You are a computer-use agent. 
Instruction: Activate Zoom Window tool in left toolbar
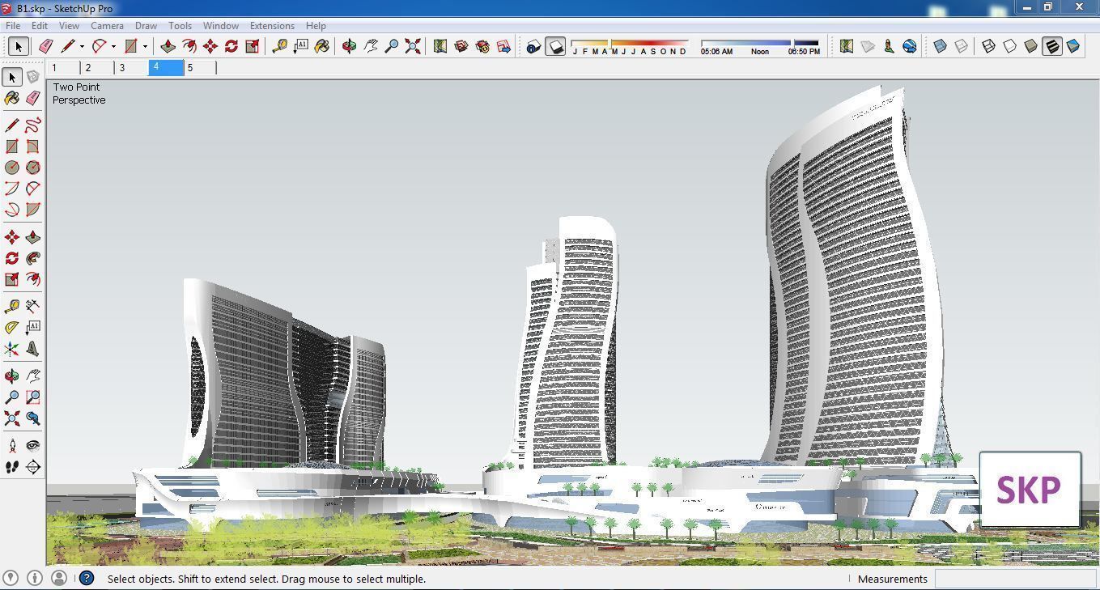pos(32,397)
